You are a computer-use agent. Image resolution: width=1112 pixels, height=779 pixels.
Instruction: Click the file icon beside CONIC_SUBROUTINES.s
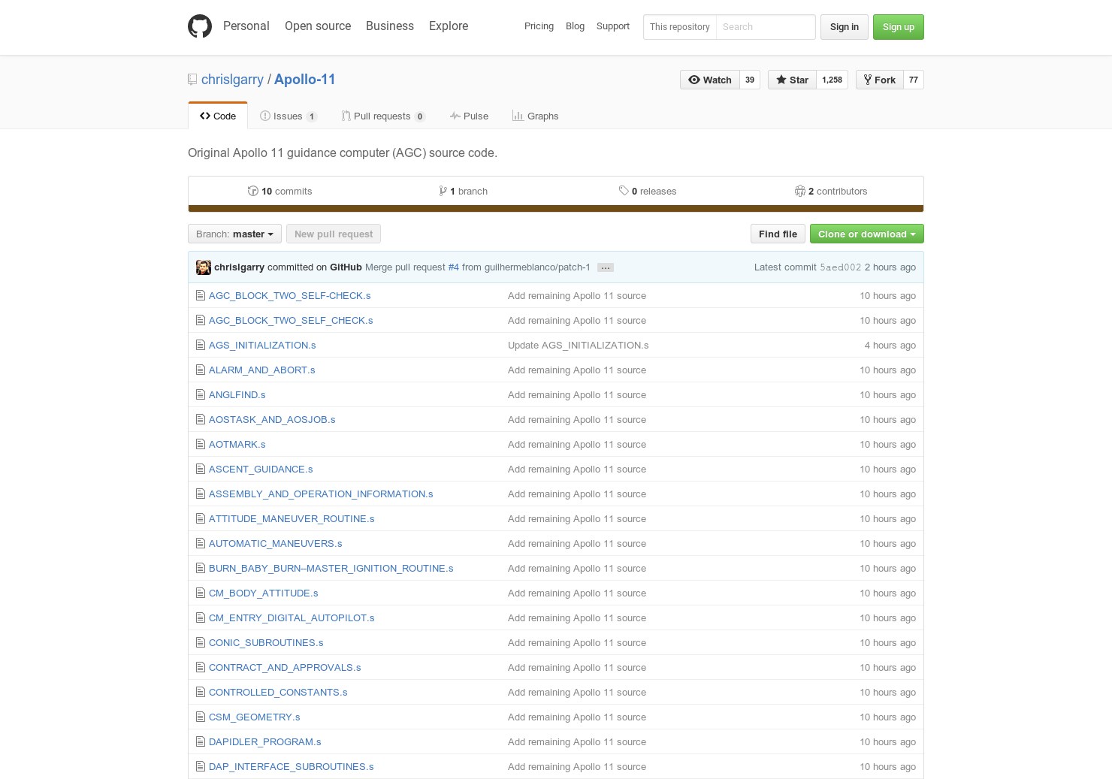click(x=201, y=643)
